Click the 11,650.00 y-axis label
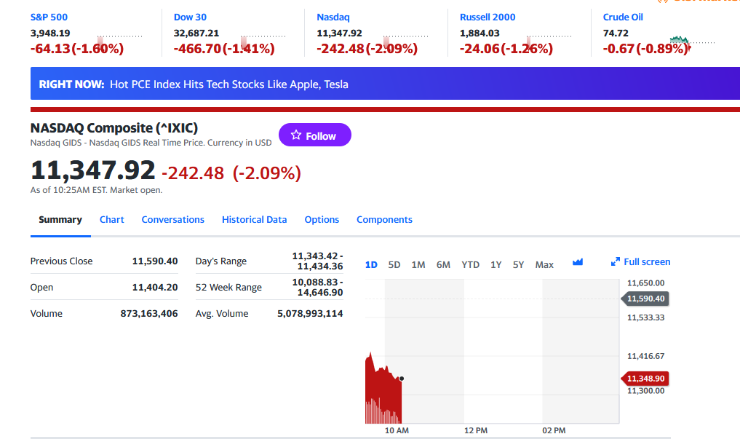The height and width of the screenshot is (442, 740). tap(645, 283)
